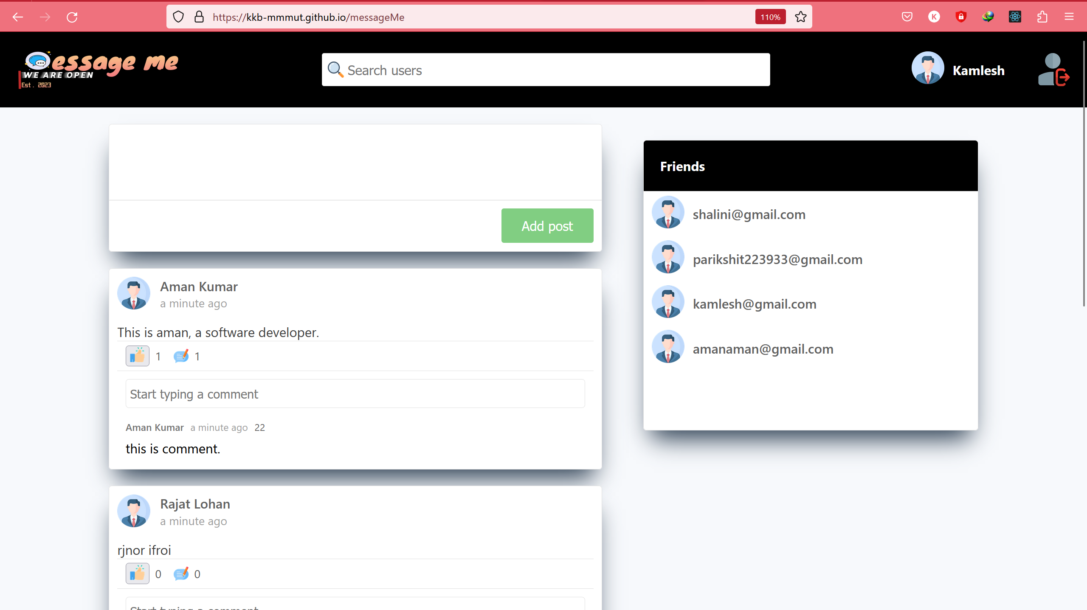Reload the page in browser
1087x610 pixels.
pos(72,17)
